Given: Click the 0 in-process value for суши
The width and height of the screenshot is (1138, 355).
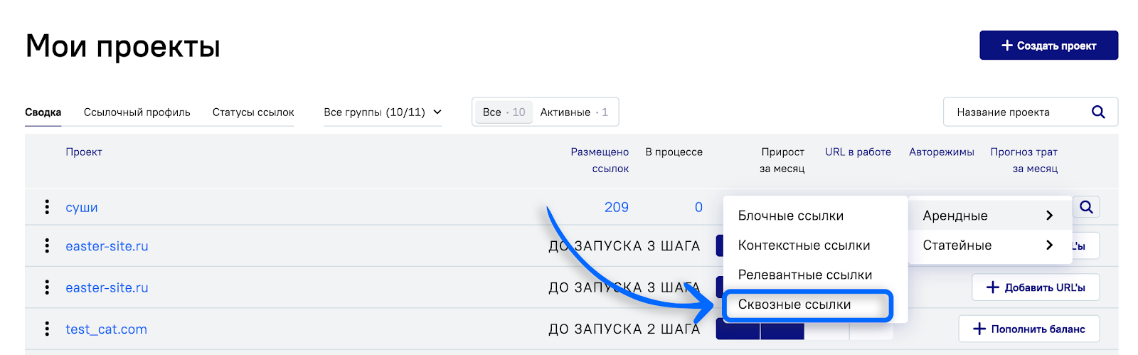Looking at the screenshot, I should tap(698, 207).
